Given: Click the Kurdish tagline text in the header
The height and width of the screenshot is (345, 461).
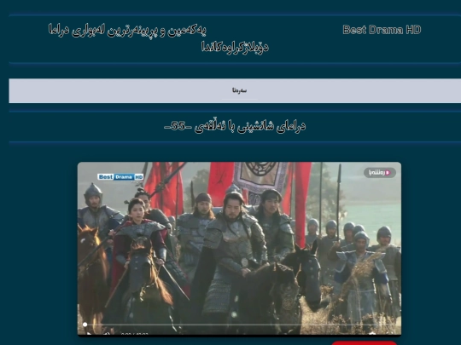Looking at the screenshot, I should pyautogui.click(x=159, y=38).
